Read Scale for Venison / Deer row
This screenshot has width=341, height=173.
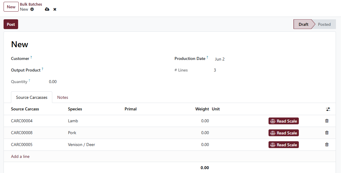(x=284, y=145)
